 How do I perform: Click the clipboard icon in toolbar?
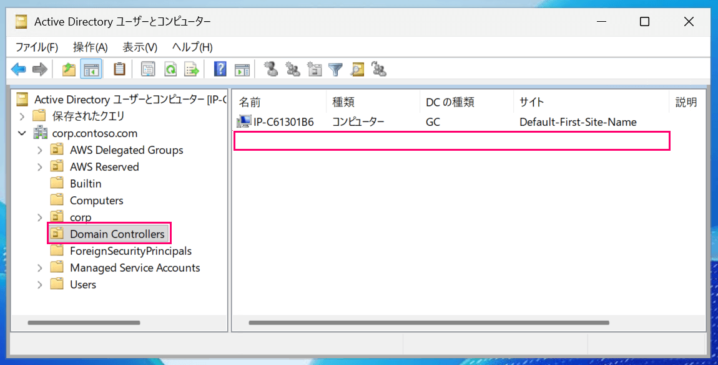[119, 69]
